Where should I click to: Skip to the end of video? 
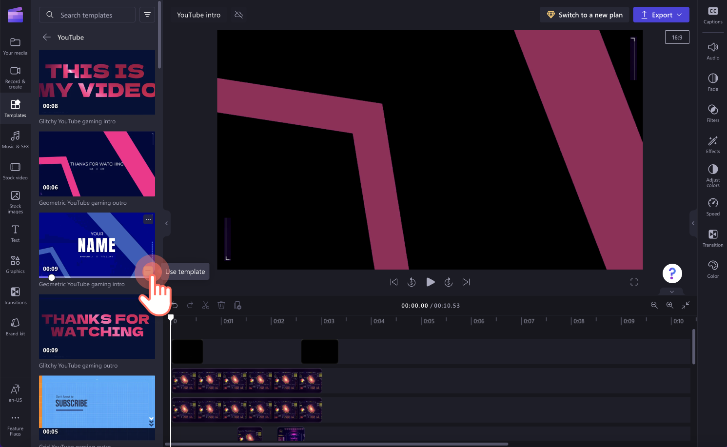[466, 282]
